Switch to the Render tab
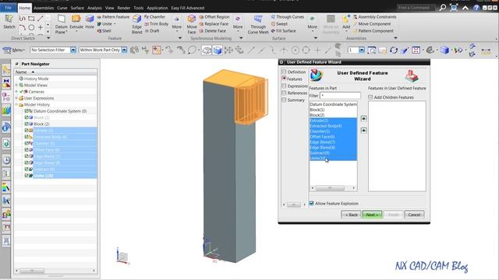Screen dimensions: 499x280 [x=124, y=8]
